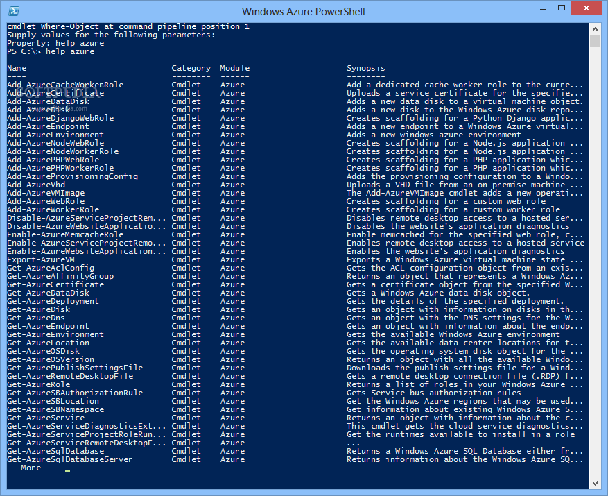Select the 'Get-AzureSBNamespace' entry
This screenshot has width=608, height=496.
tap(55, 410)
